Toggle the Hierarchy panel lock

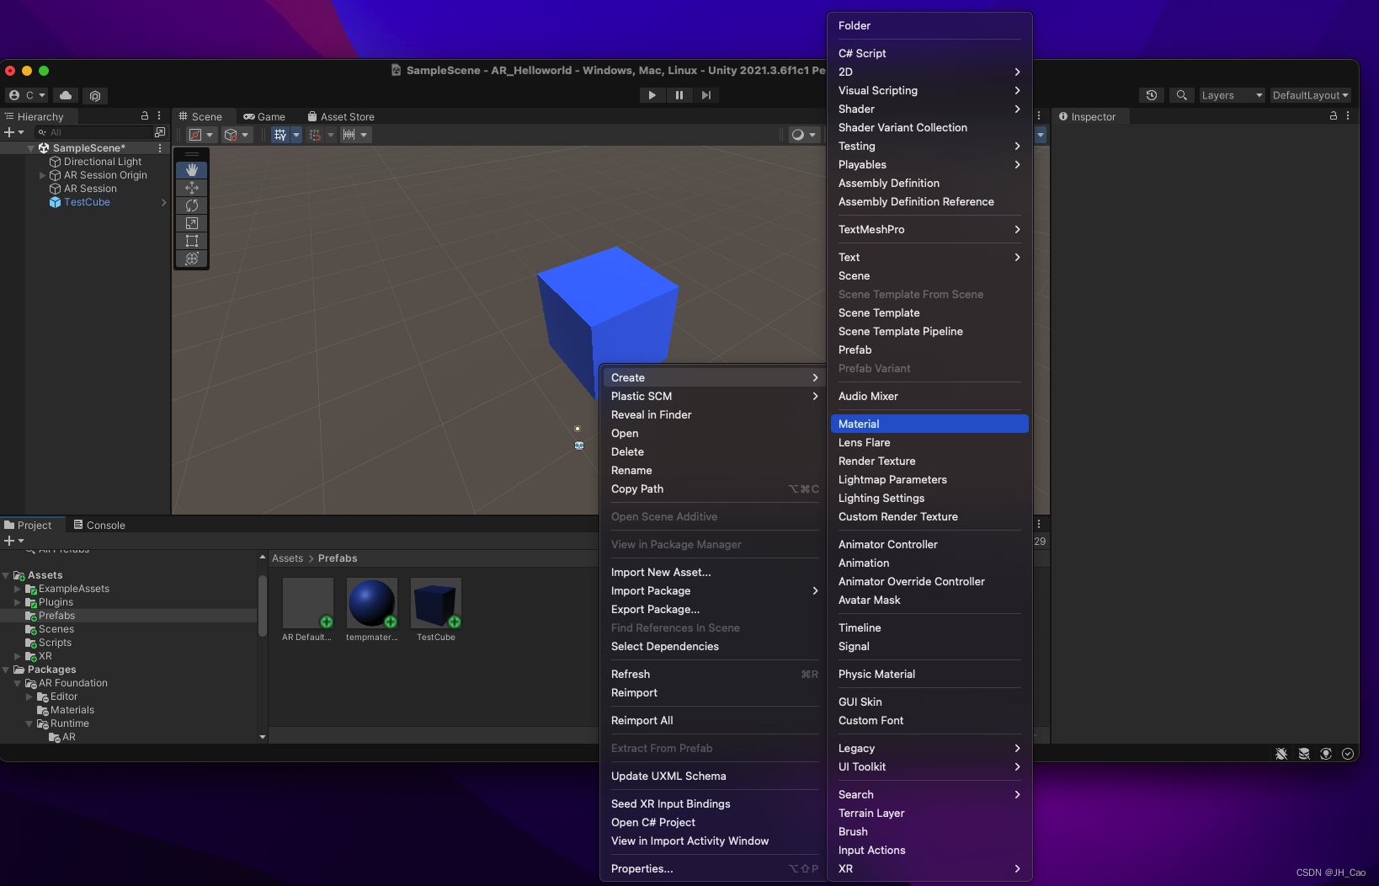(145, 116)
